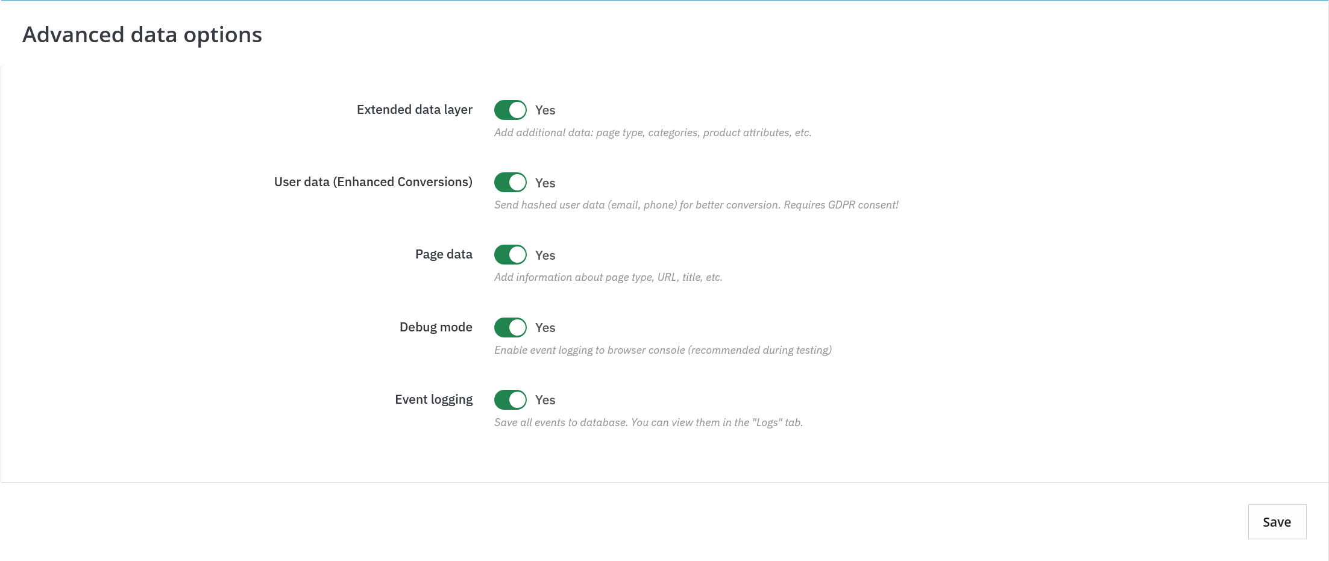Click the GDPR consent helper text

pos(696,205)
